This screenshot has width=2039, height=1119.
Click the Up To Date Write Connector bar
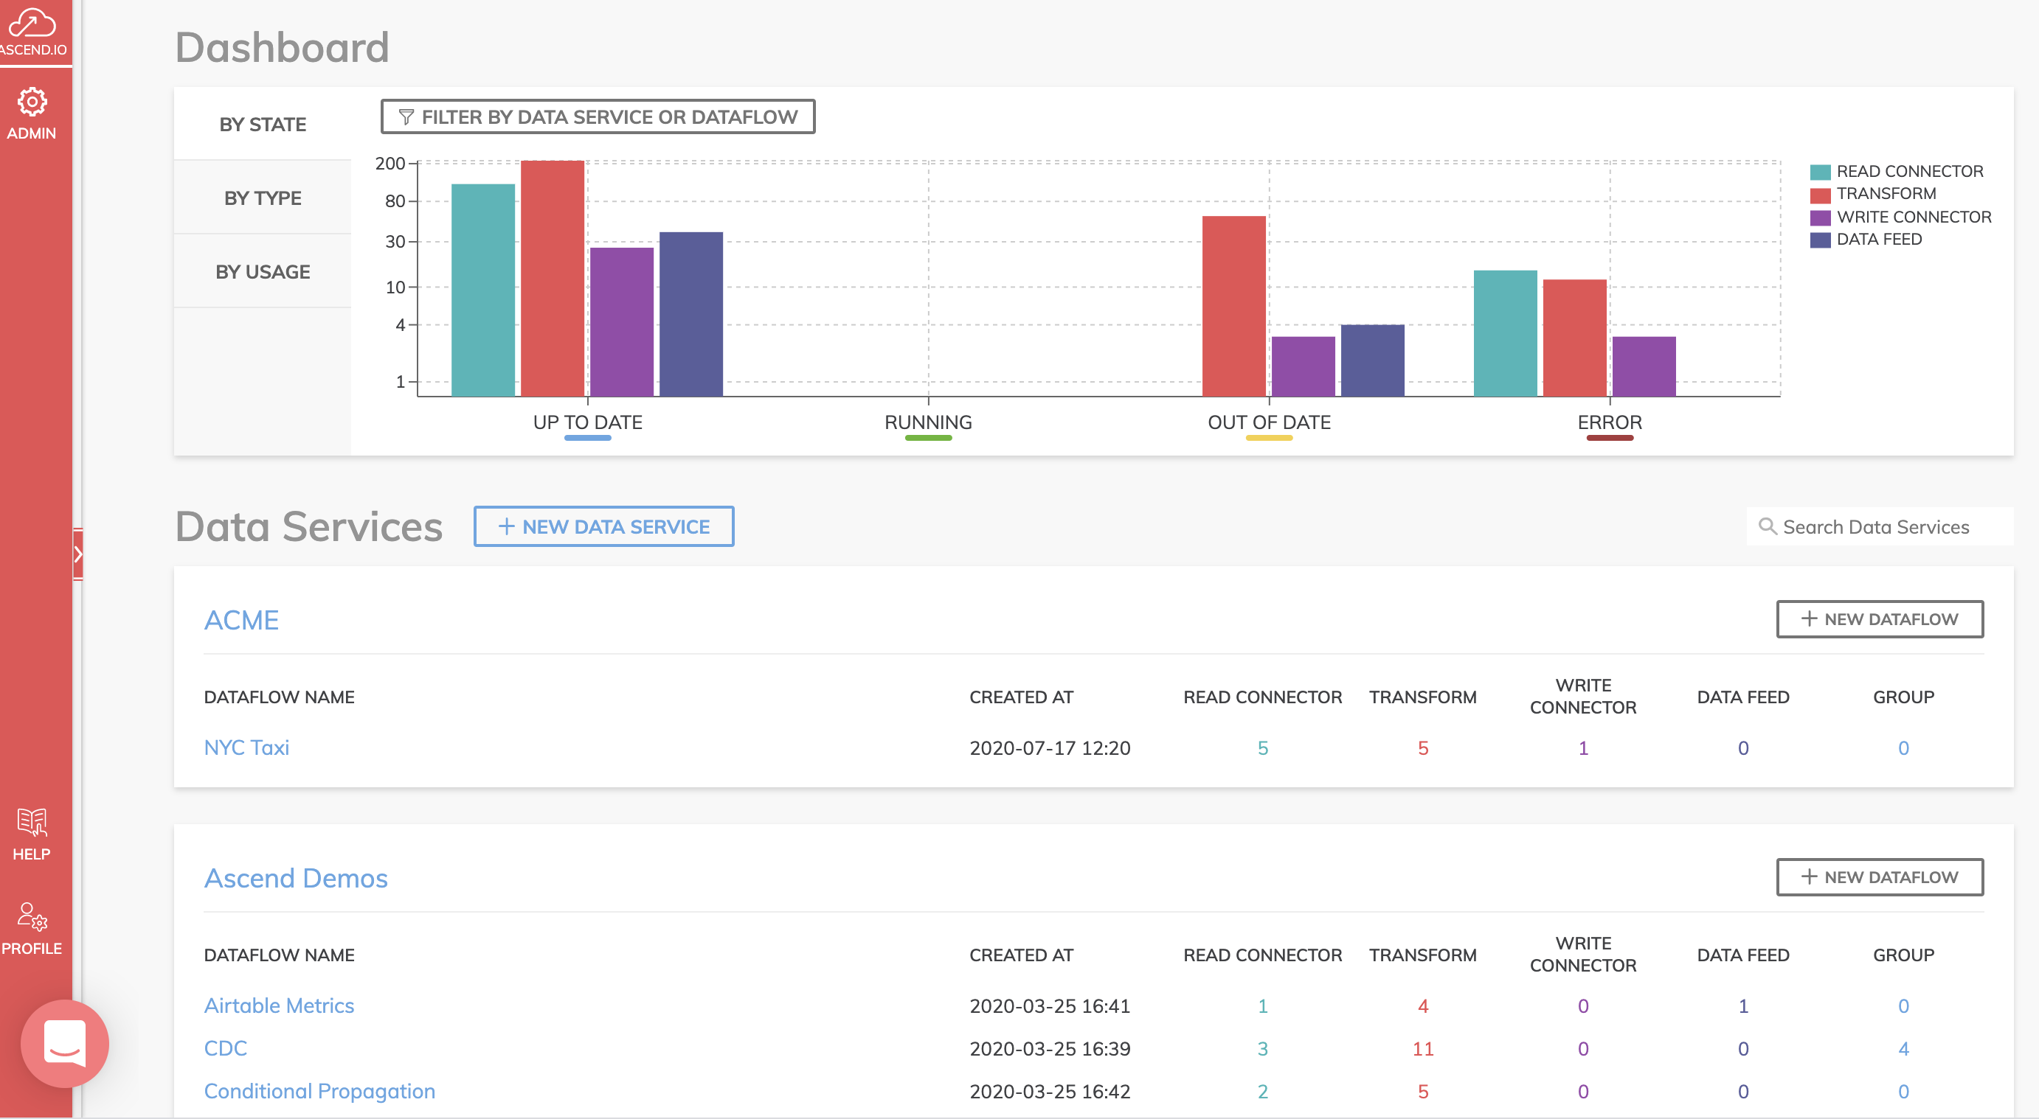622,322
